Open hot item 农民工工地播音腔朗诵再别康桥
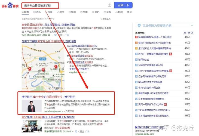This screenshot has height=136, width=199. click(153, 54)
